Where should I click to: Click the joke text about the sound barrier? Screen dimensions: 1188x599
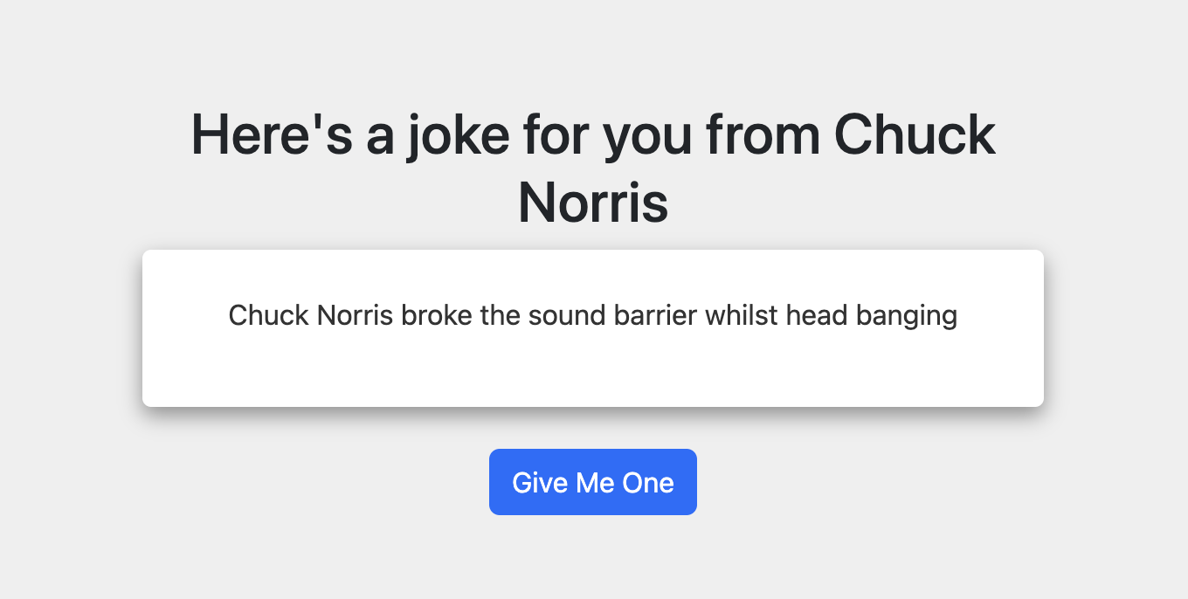[592, 315]
